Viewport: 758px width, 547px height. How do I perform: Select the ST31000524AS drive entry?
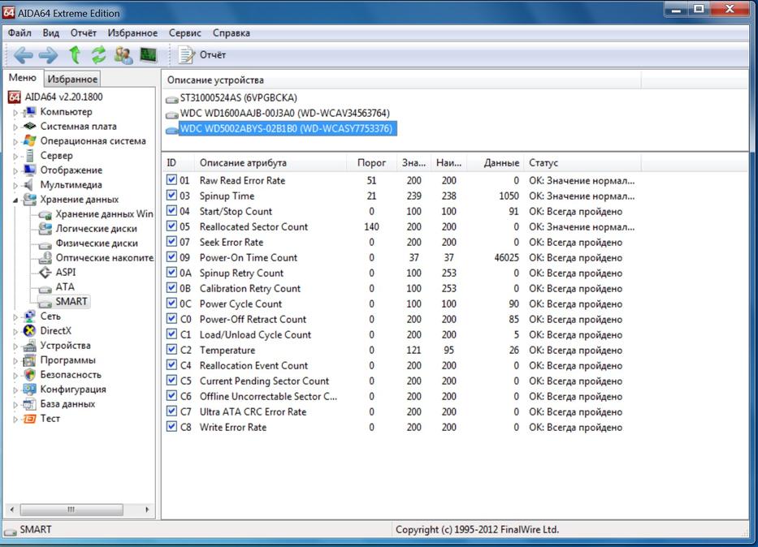point(238,98)
